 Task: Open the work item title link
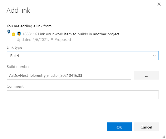click(x=79, y=34)
